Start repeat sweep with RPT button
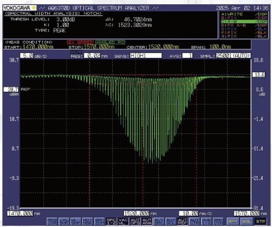Image resolution: width=272 pixels, height=227 pixels. pos(233,221)
